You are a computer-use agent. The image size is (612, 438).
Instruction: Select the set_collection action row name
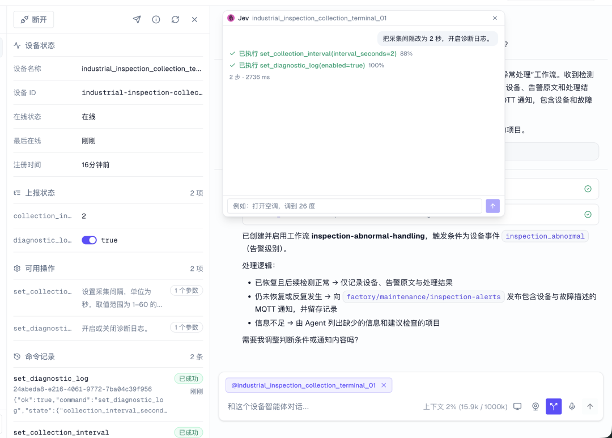pos(42,291)
